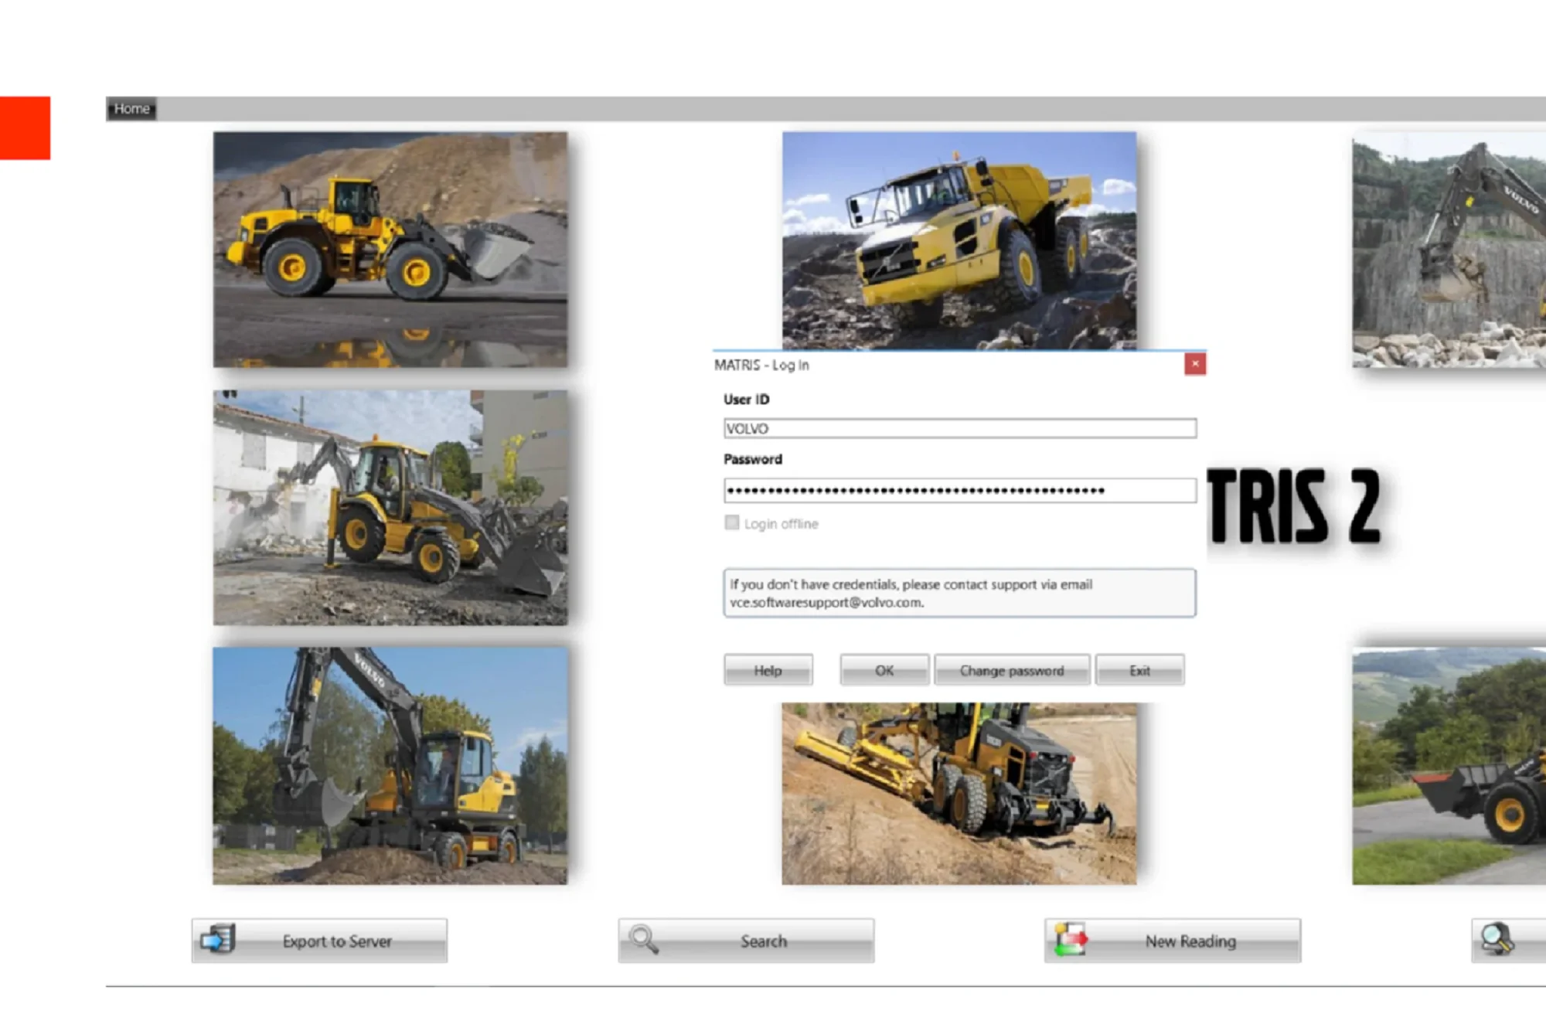This screenshot has height=1024, width=1546.
Task: Click the User ID label
Action: tap(746, 400)
